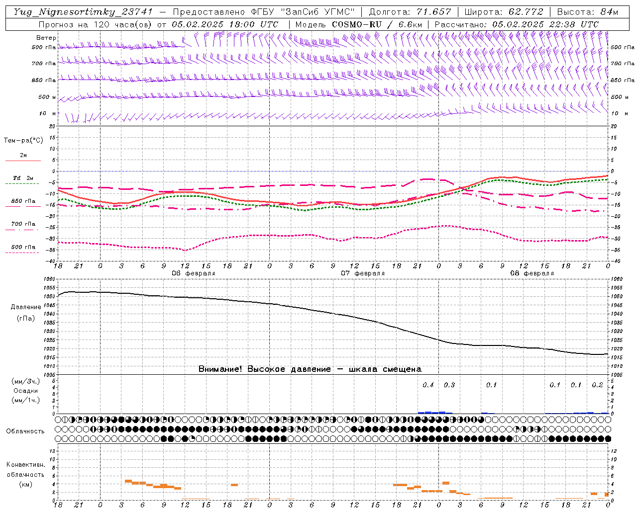Click the Ветер panel label
The image size is (637, 509).
(x=46, y=38)
